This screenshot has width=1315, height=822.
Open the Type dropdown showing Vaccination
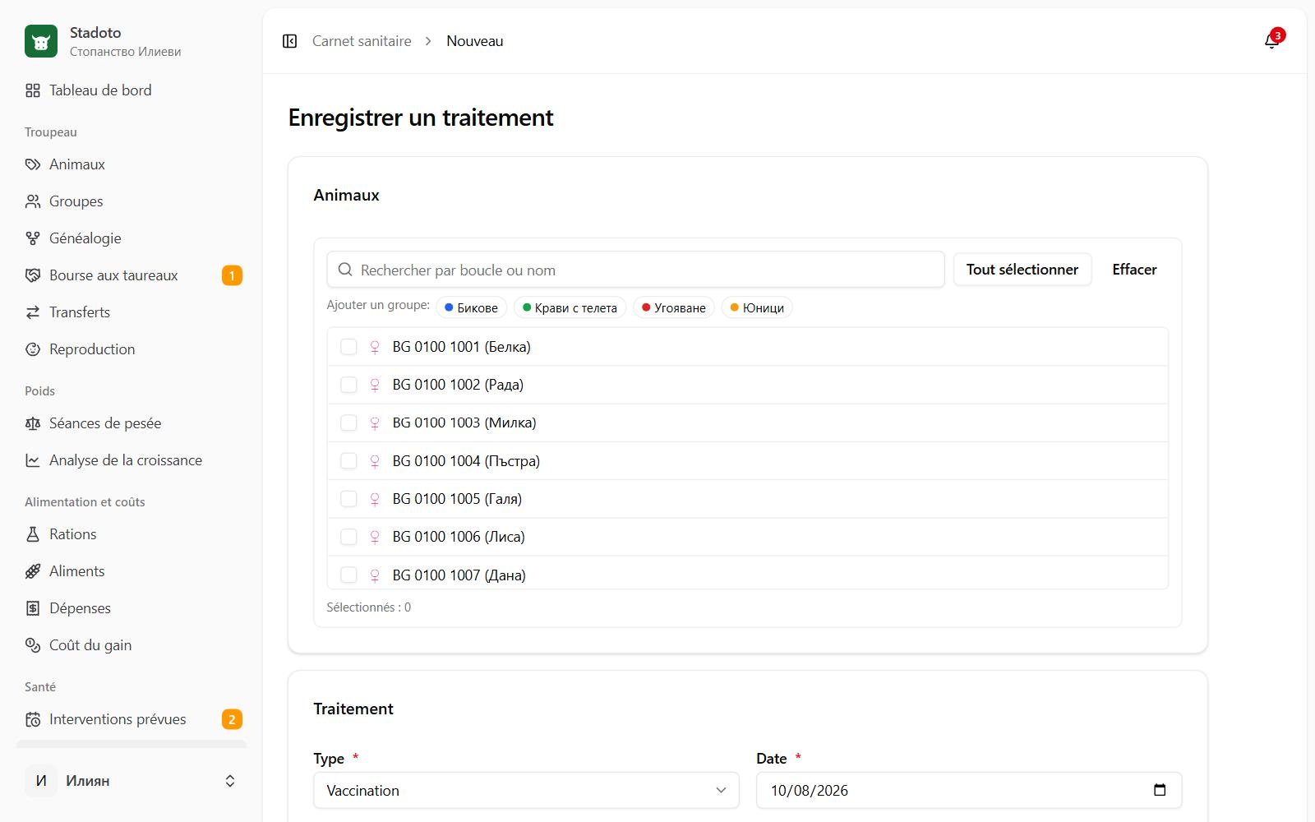(526, 790)
